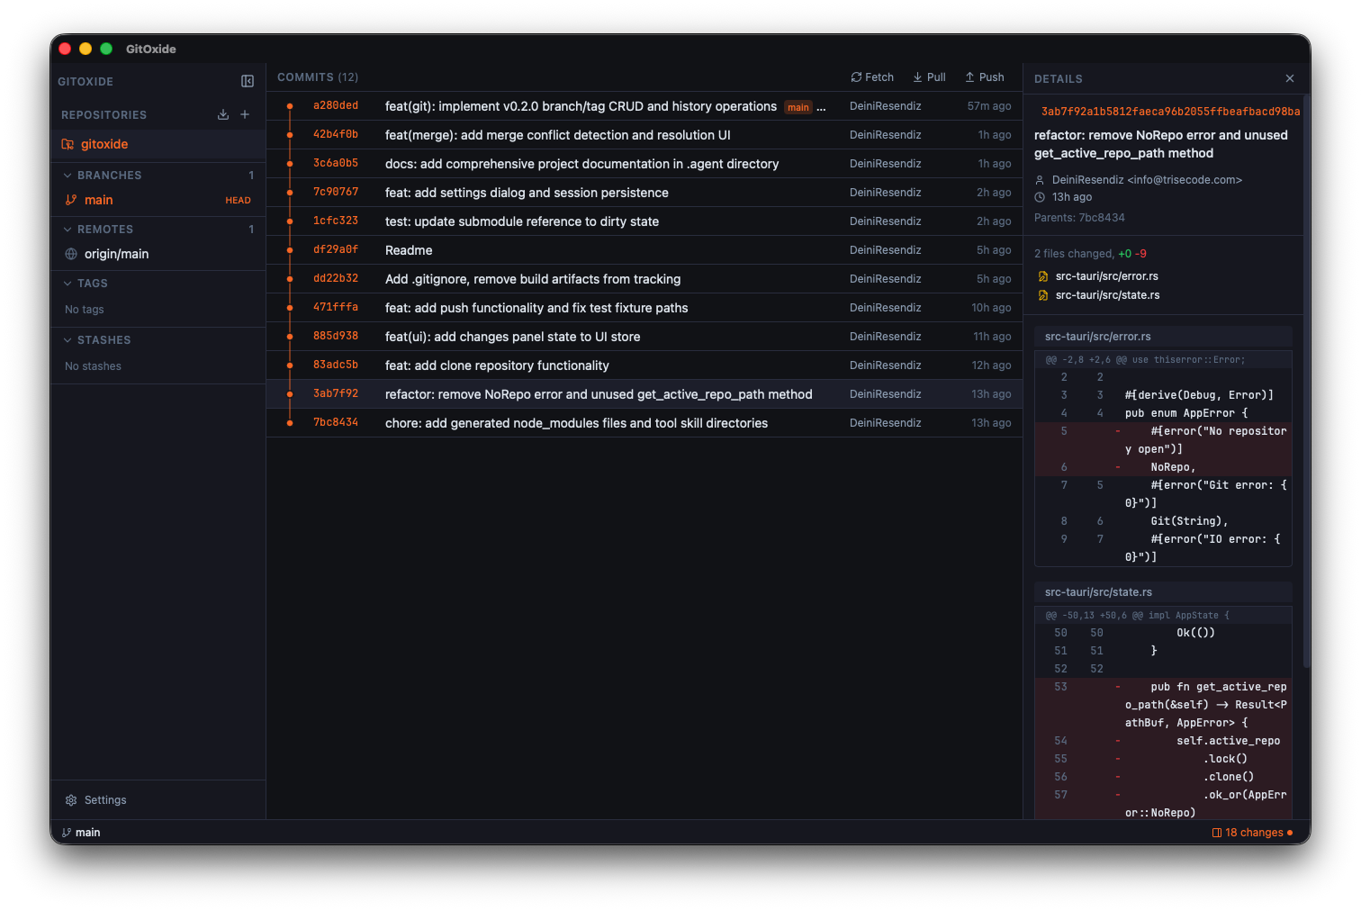The width and height of the screenshot is (1361, 911).
Task: Select commit 42b4f0b merge conflict row
Action: 644,135
